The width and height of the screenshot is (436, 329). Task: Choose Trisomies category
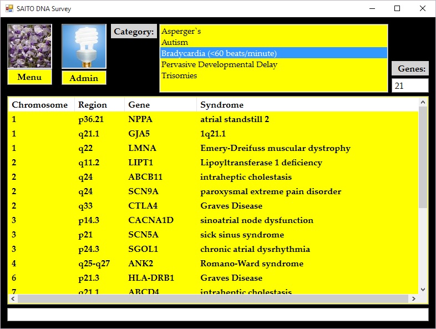click(x=179, y=75)
